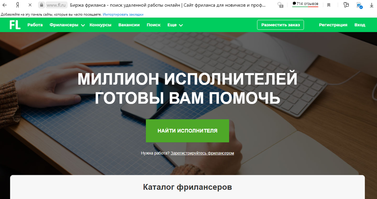The height and width of the screenshot is (199, 377).
Task: Open Поиск in the site navigation
Action: (154, 25)
